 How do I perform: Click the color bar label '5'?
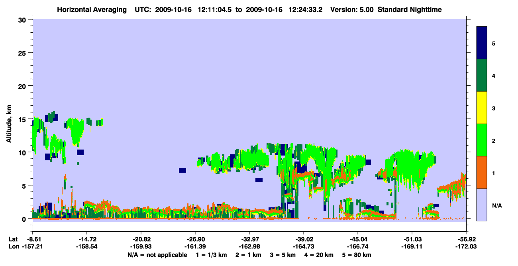tap(494, 43)
